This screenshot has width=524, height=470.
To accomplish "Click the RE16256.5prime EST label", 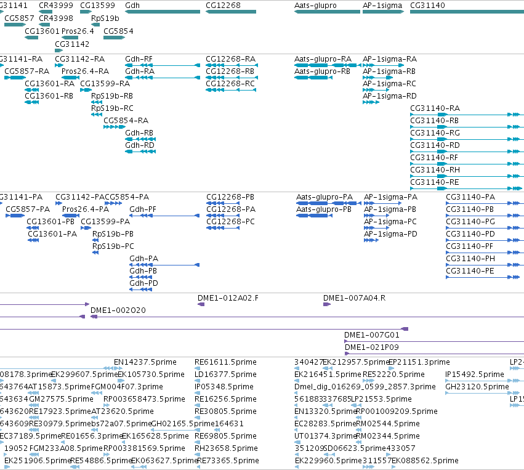I will pyautogui.click(x=225, y=399).
